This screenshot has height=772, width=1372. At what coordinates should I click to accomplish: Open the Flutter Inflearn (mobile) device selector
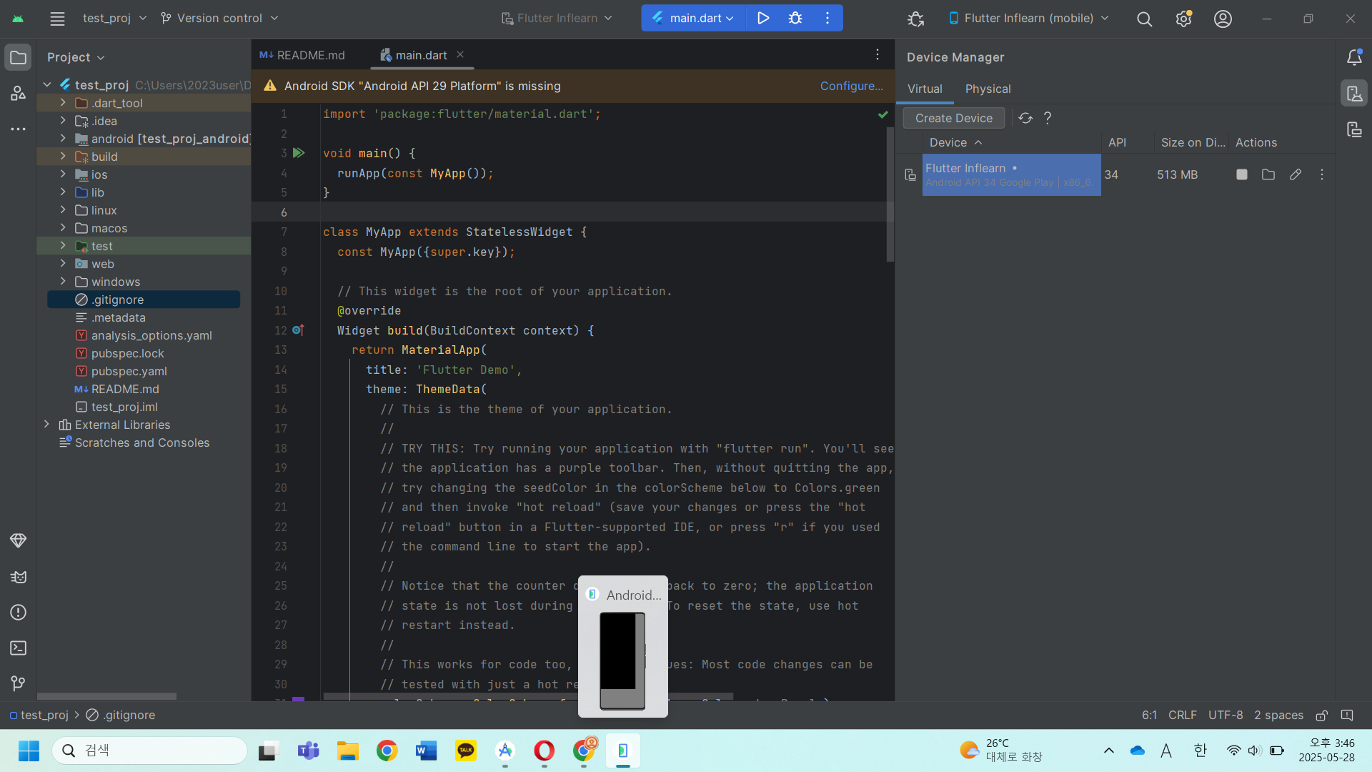[1028, 18]
